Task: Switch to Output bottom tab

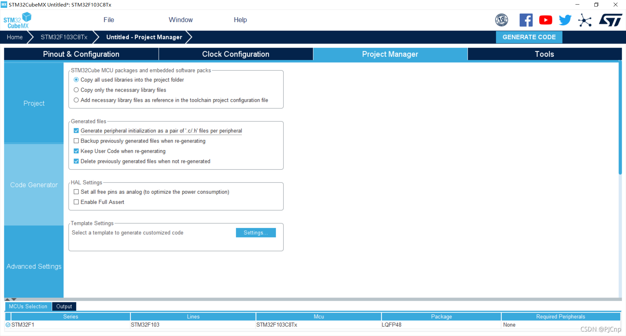Action: coord(64,307)
